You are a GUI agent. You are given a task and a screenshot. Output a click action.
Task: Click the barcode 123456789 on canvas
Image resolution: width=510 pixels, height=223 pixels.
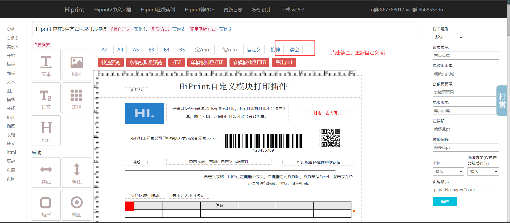tap(263, 142)
